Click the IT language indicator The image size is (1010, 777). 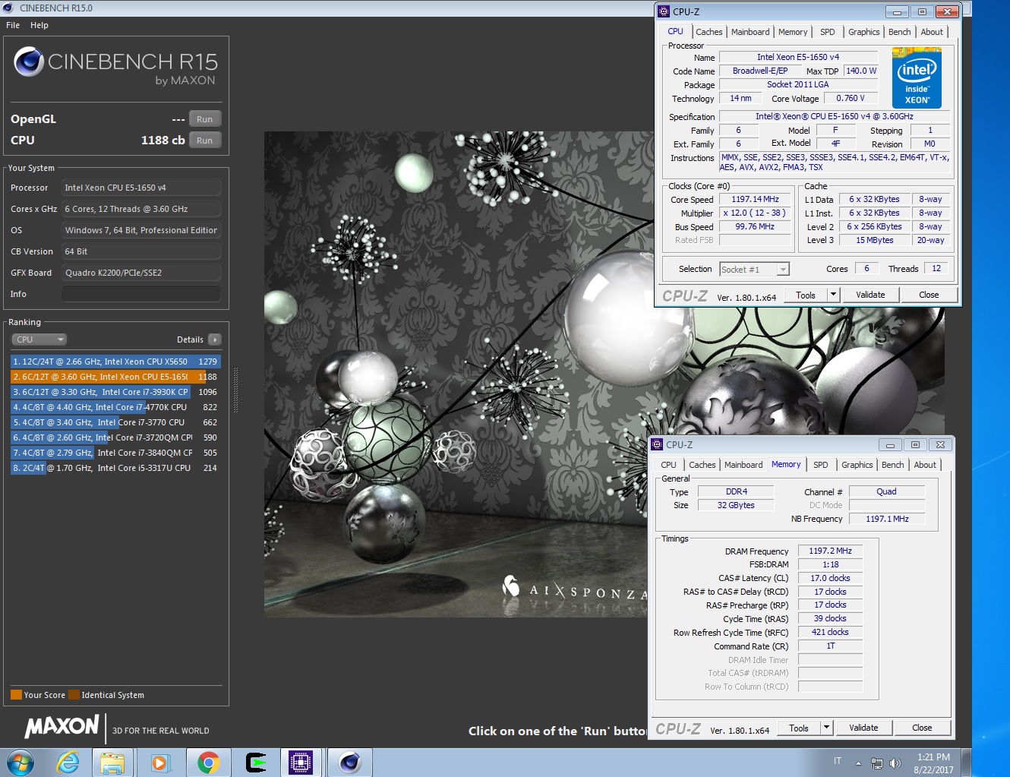tap(838, 761)
